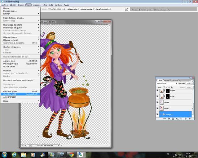
Task: Open the Pinceles palette well tab
Action: coord(134,10)
